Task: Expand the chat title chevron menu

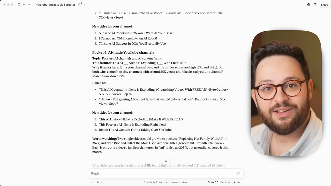Action: coord(85,5)
